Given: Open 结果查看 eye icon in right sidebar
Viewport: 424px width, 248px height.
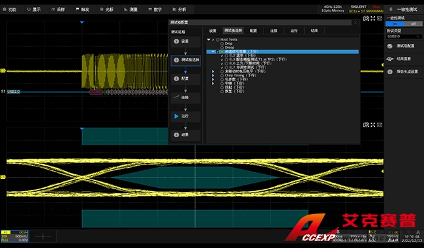Looking at the screenshot, I should coord(404,59).
